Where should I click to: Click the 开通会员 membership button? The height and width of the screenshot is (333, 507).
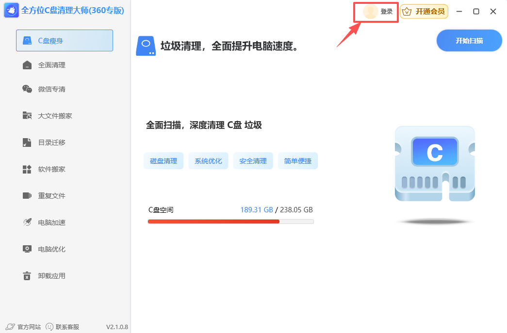coord(424,12)
